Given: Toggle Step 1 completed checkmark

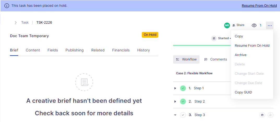Looking at the screenshot, I should click(183, 88).
